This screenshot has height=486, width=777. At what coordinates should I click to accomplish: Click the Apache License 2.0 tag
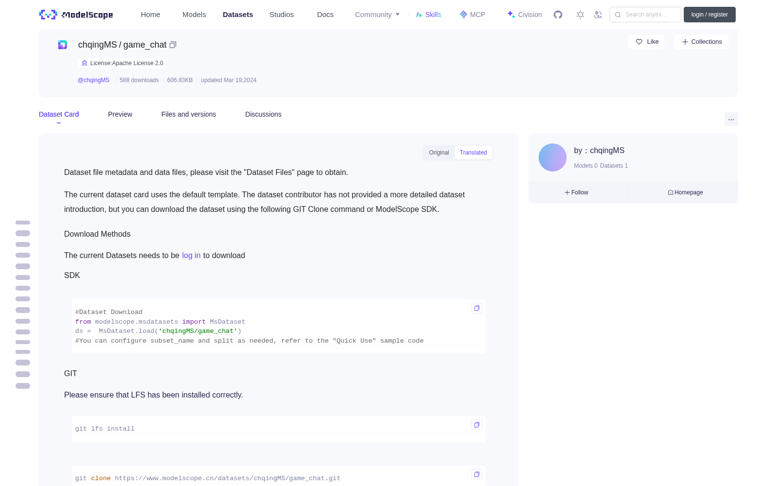click(122, 63)
